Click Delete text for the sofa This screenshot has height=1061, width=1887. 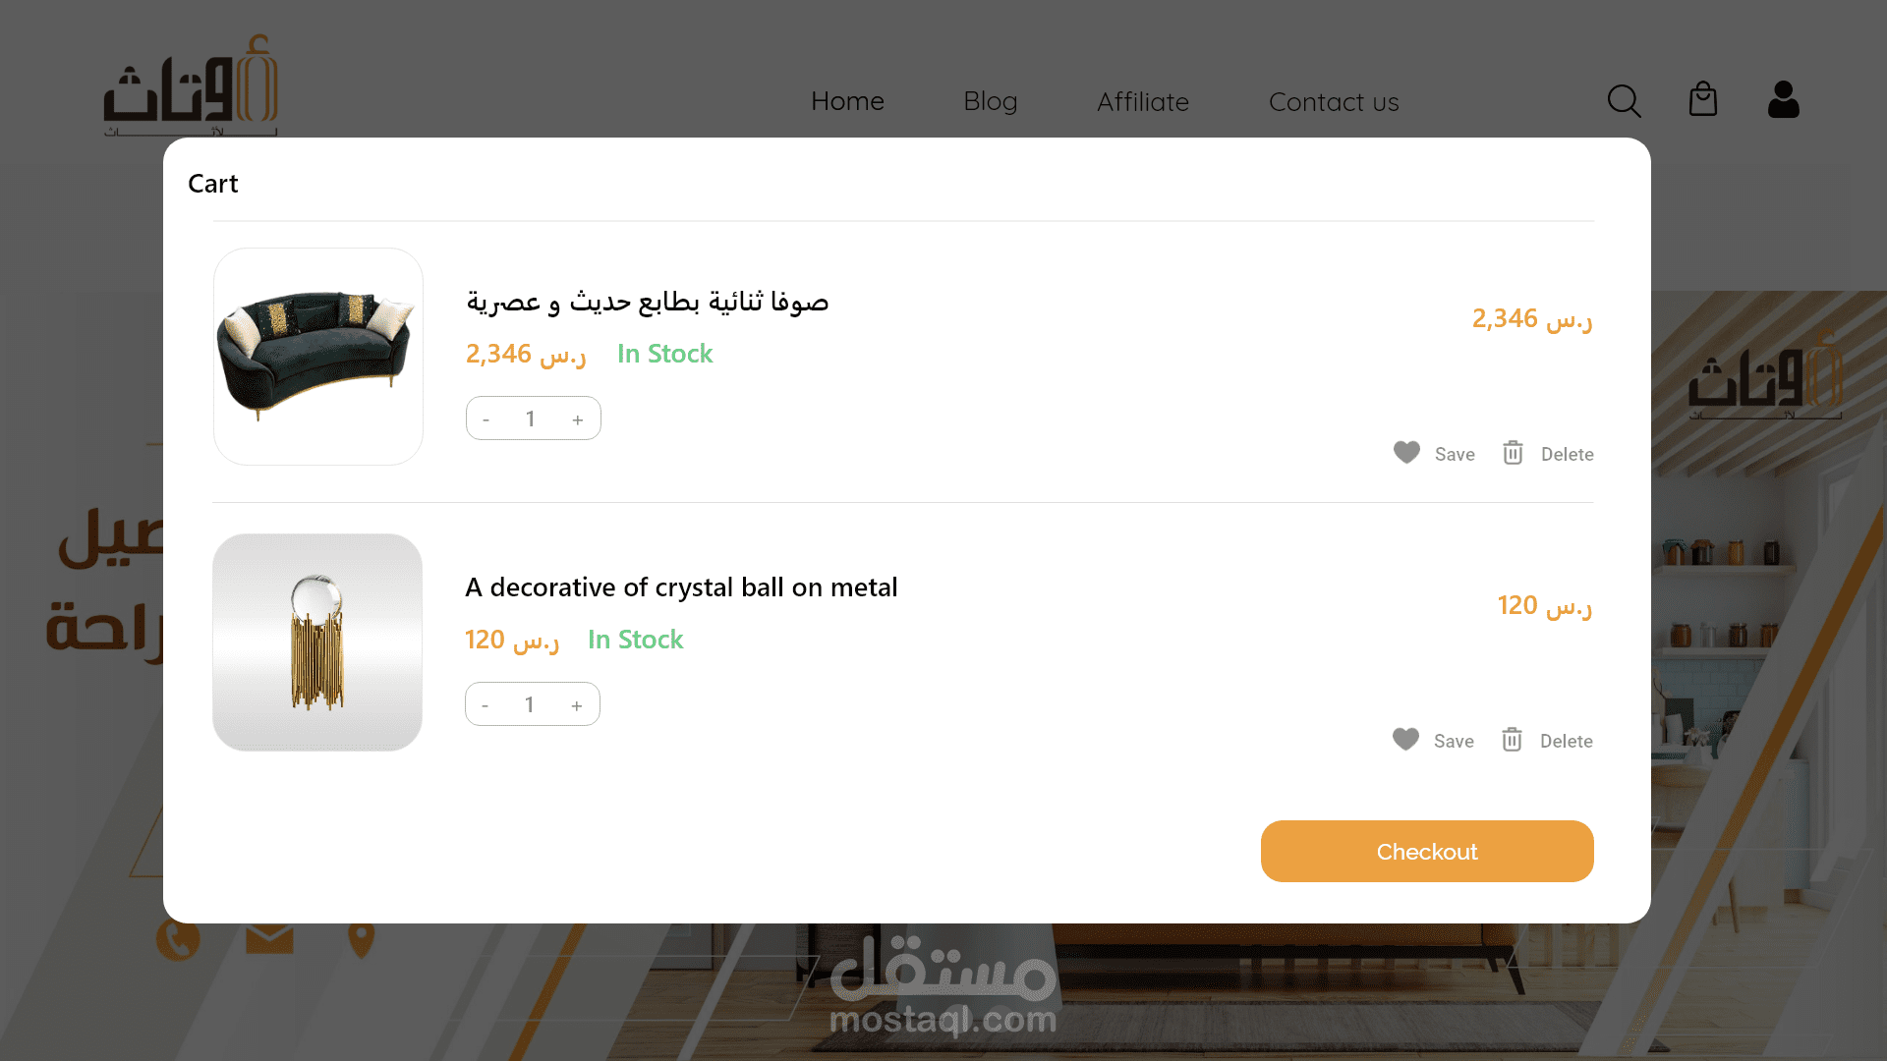1567,454
